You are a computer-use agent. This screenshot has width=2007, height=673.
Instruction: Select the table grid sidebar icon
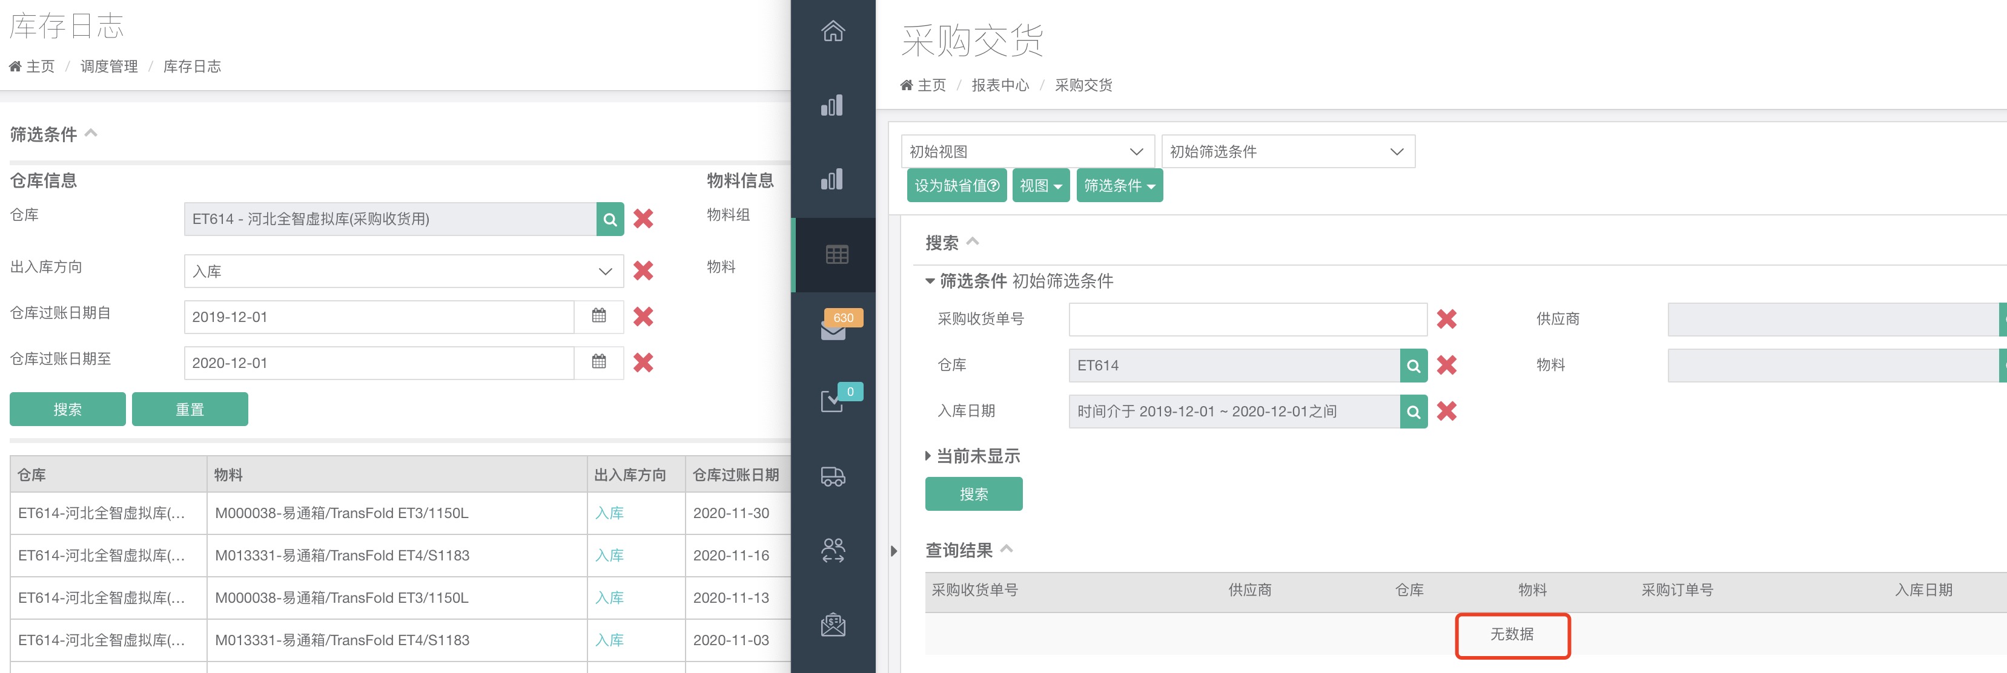[x=837, y=255]
